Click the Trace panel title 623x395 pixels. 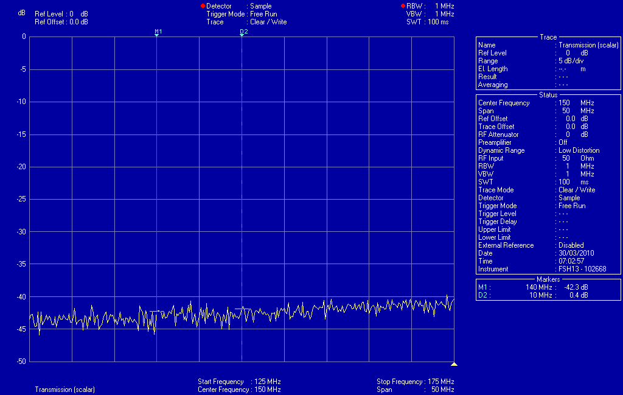548,37
